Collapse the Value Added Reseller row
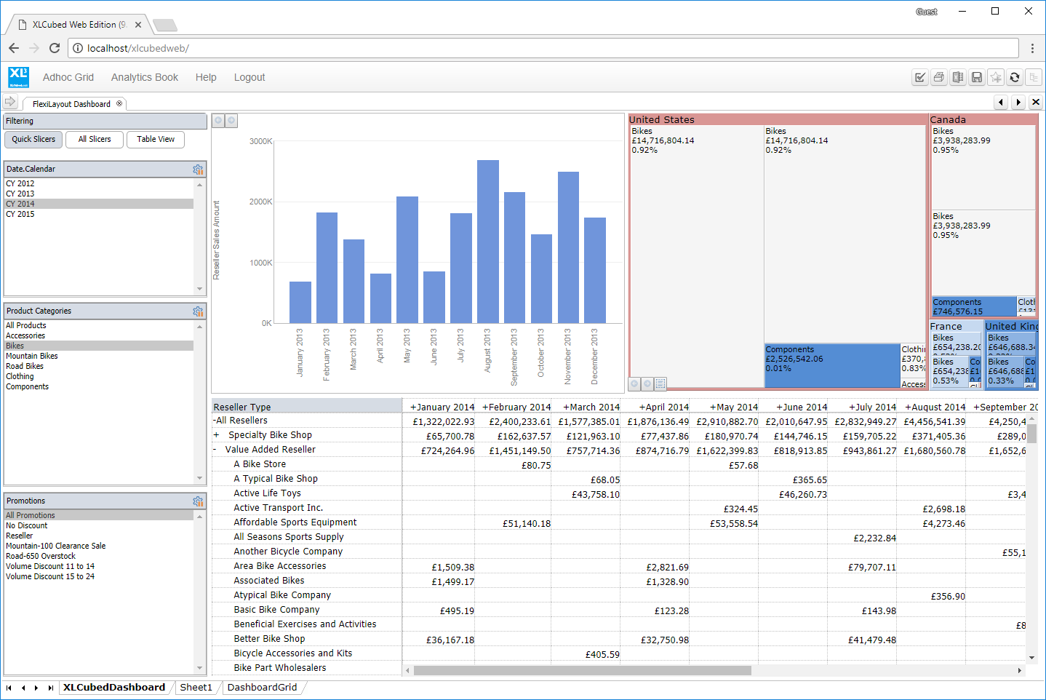 215,450
